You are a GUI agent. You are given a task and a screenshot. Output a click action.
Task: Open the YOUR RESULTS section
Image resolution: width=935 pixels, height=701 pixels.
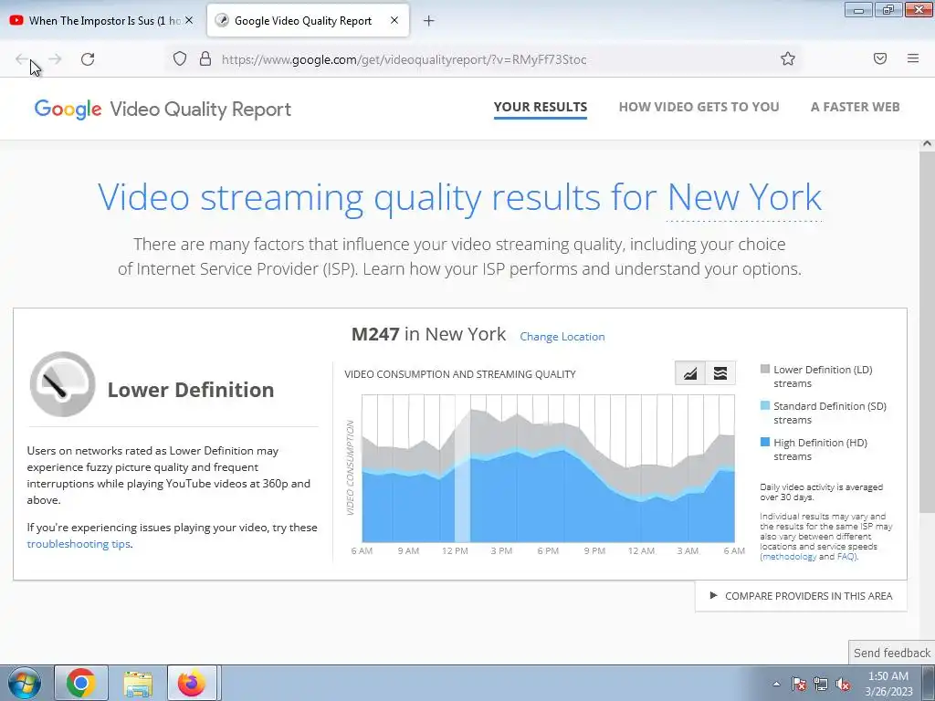pos(541,108)
